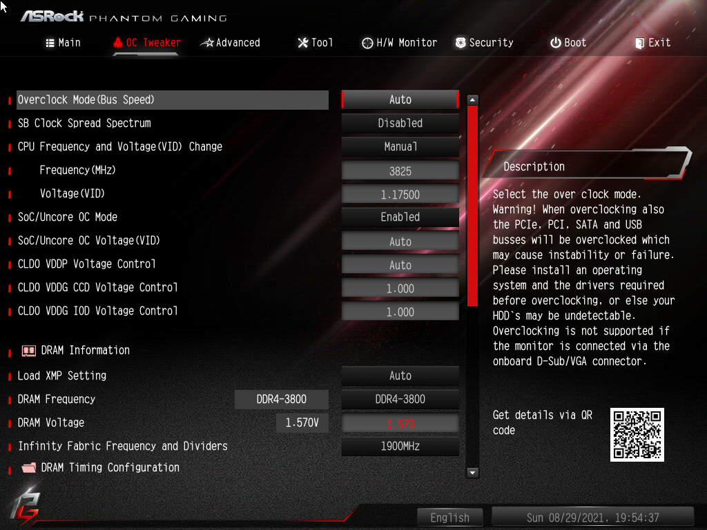The image size is (707, 530).
Task: Open DRAM Frequency DDR4-3800 dropdown
Action: tap(400, 399)
